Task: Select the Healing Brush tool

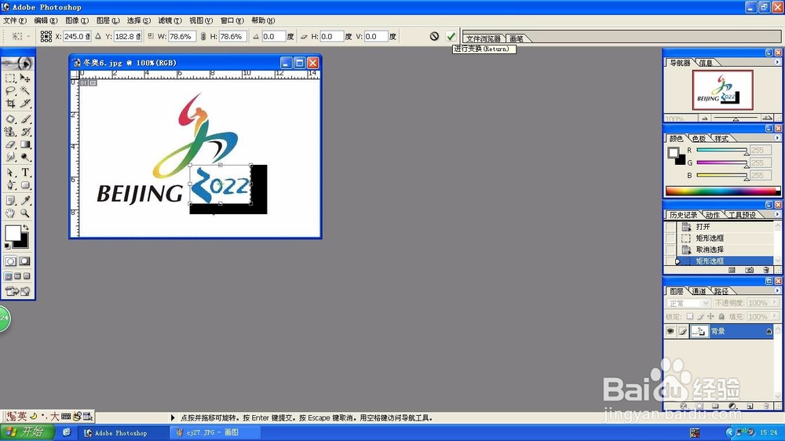Action: [10, 119]
